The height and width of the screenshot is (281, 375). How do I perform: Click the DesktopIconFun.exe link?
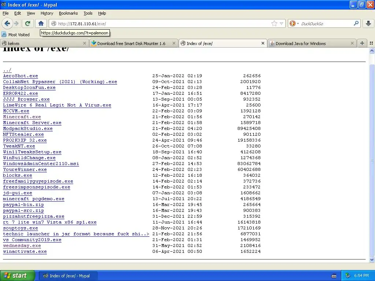[29, 87]
